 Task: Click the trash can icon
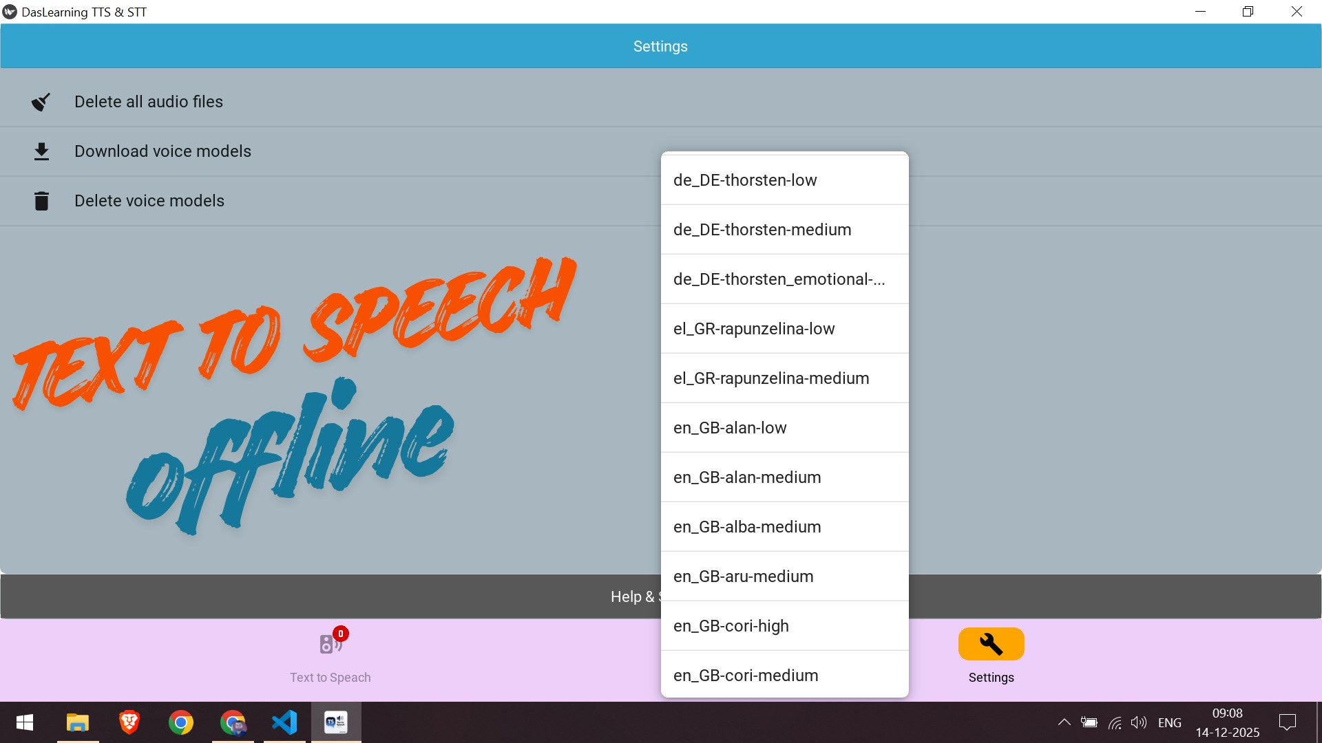pyautogui.click(x=41, y=201)
